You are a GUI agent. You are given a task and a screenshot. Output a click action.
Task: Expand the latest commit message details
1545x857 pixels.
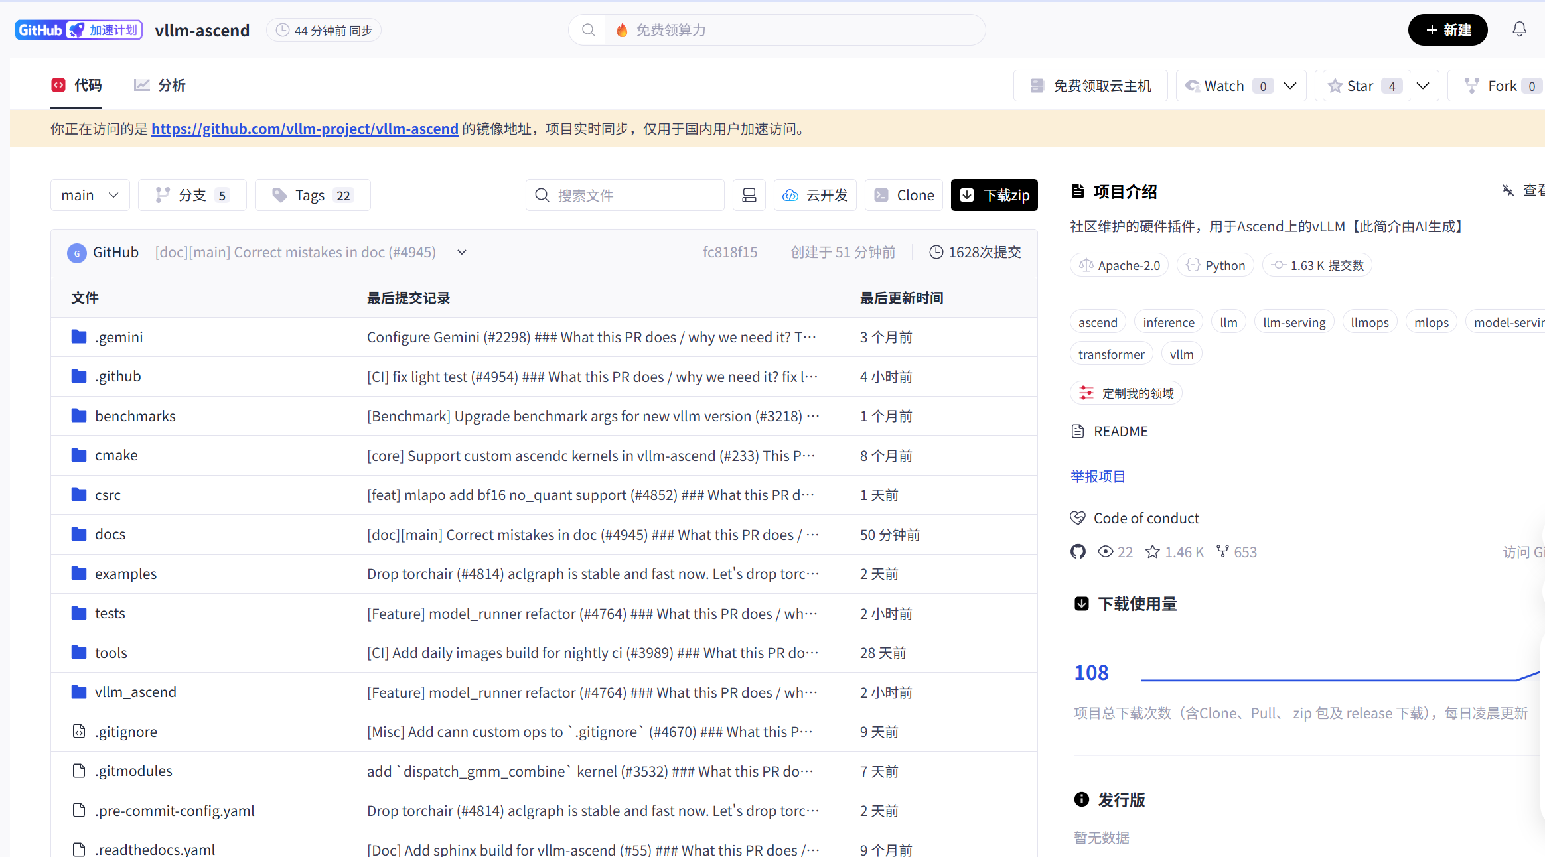462,252
